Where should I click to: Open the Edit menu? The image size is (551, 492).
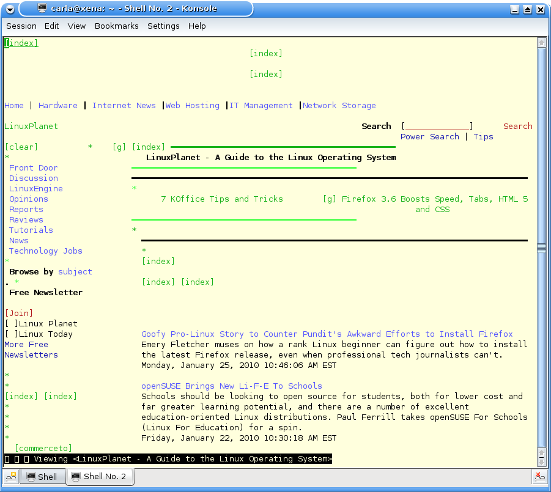click(x=51, y=26)
